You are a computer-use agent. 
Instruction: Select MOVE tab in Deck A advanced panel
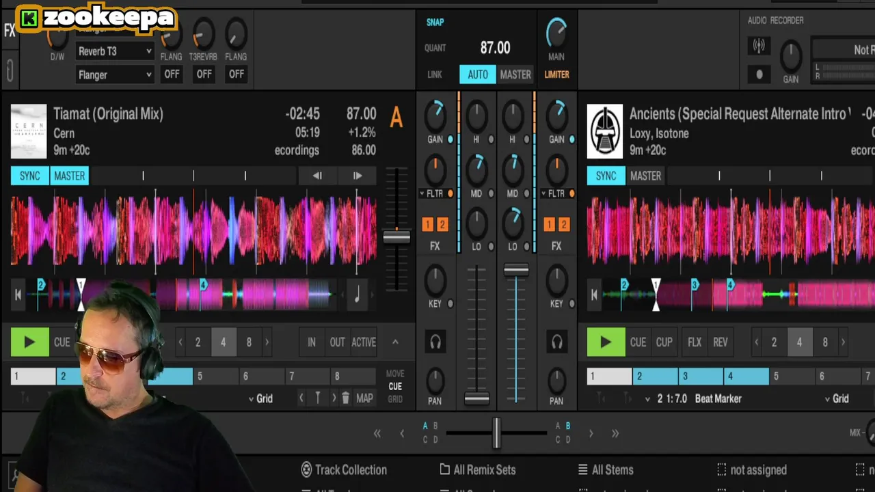pyautogui.click(x=395, y=374)
